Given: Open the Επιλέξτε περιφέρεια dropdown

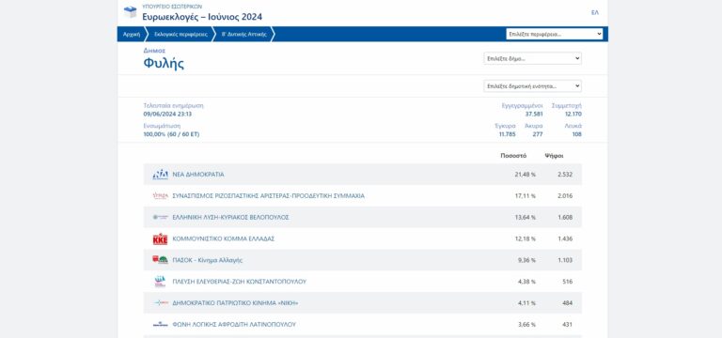Looking at the screenshot, I should (555, 34).
